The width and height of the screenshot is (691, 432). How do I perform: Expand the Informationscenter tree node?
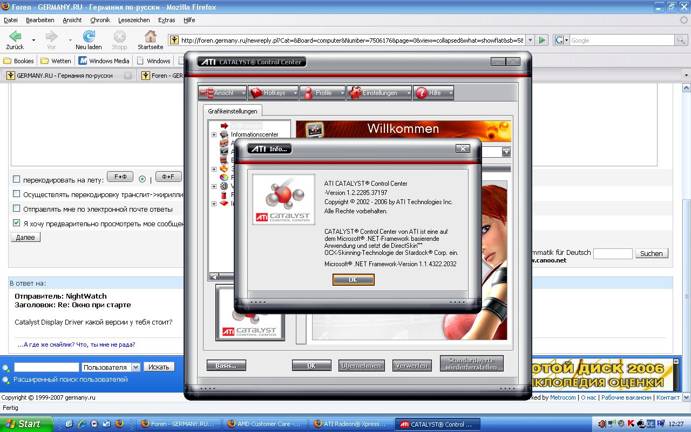(214, 134)
